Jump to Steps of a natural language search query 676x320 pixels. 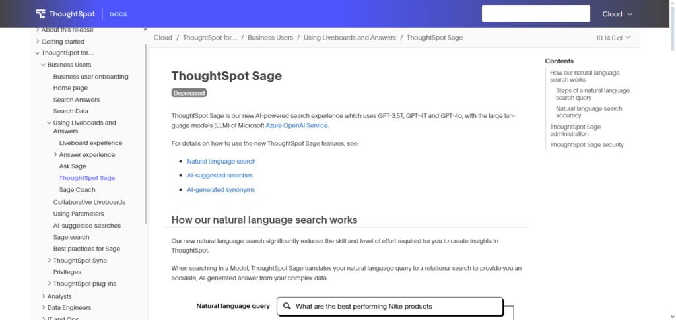pos(592,94)
